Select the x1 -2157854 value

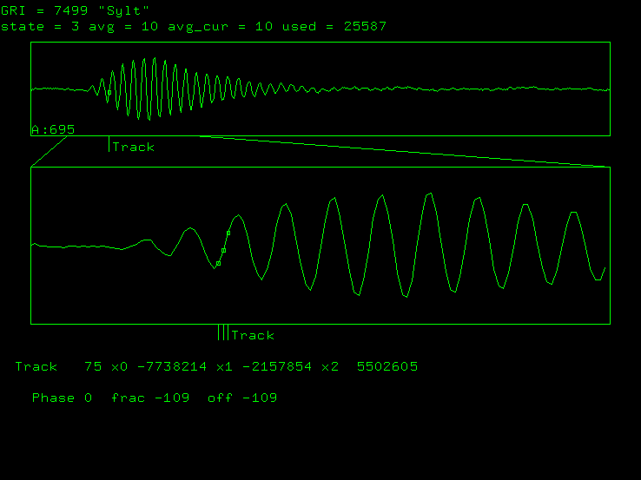(x=264, y=366)
